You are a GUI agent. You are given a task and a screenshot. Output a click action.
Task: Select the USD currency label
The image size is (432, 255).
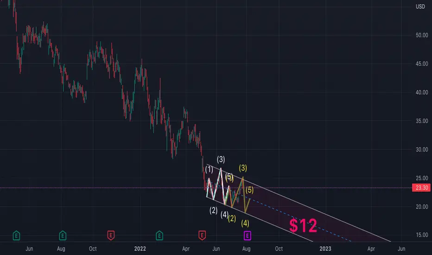420,6
